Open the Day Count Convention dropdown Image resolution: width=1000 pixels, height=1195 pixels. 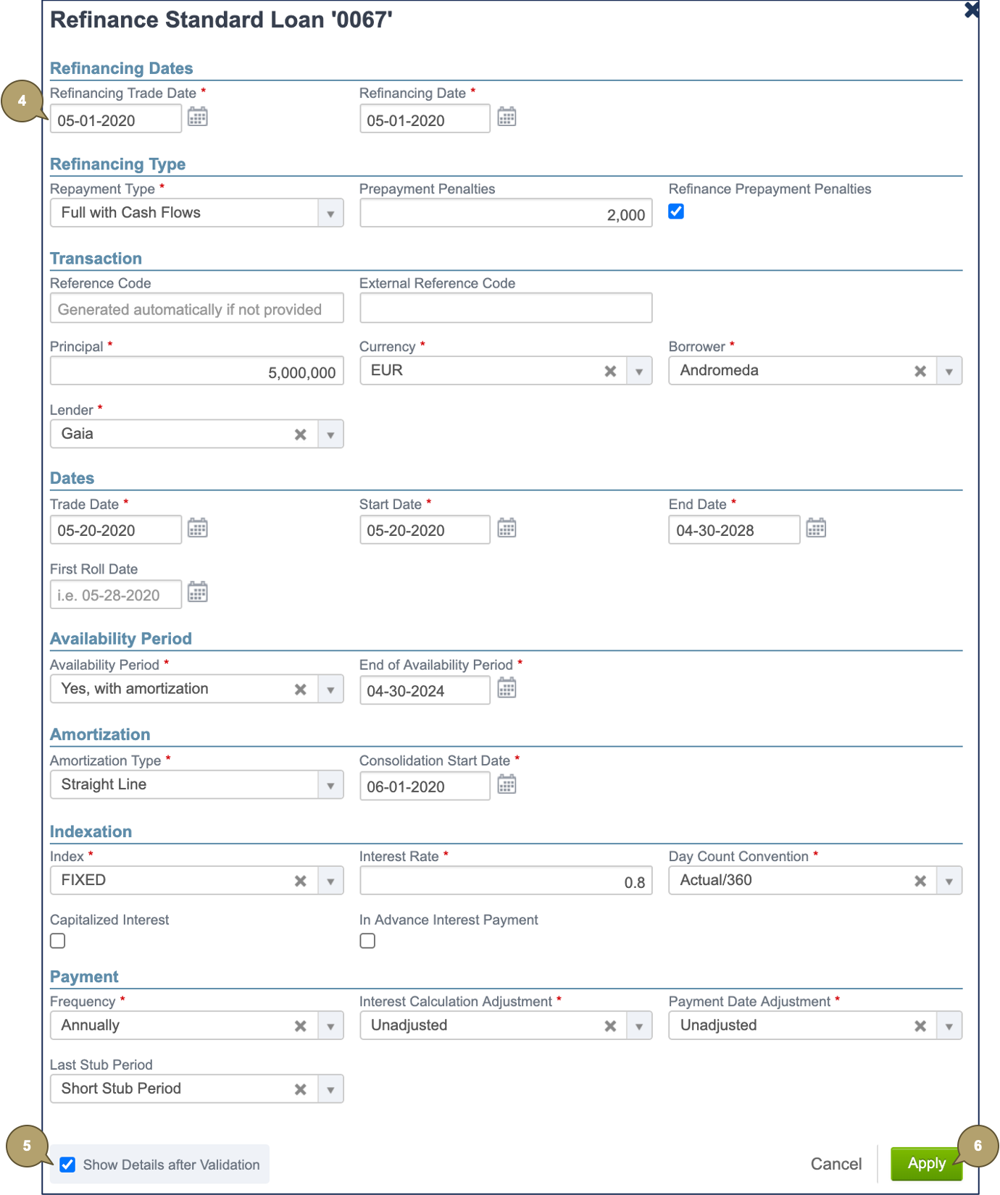coord(949,881)
